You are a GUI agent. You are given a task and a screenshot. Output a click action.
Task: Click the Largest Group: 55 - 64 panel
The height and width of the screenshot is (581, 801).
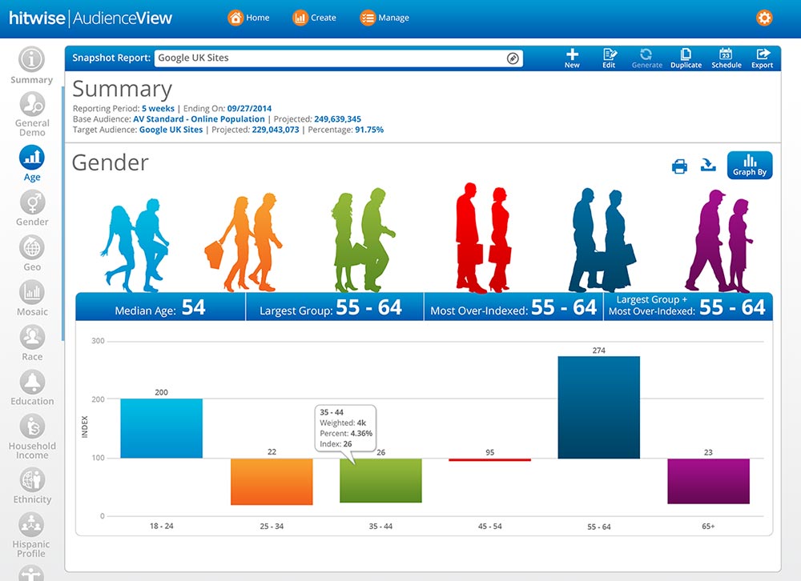coord(335,307)
